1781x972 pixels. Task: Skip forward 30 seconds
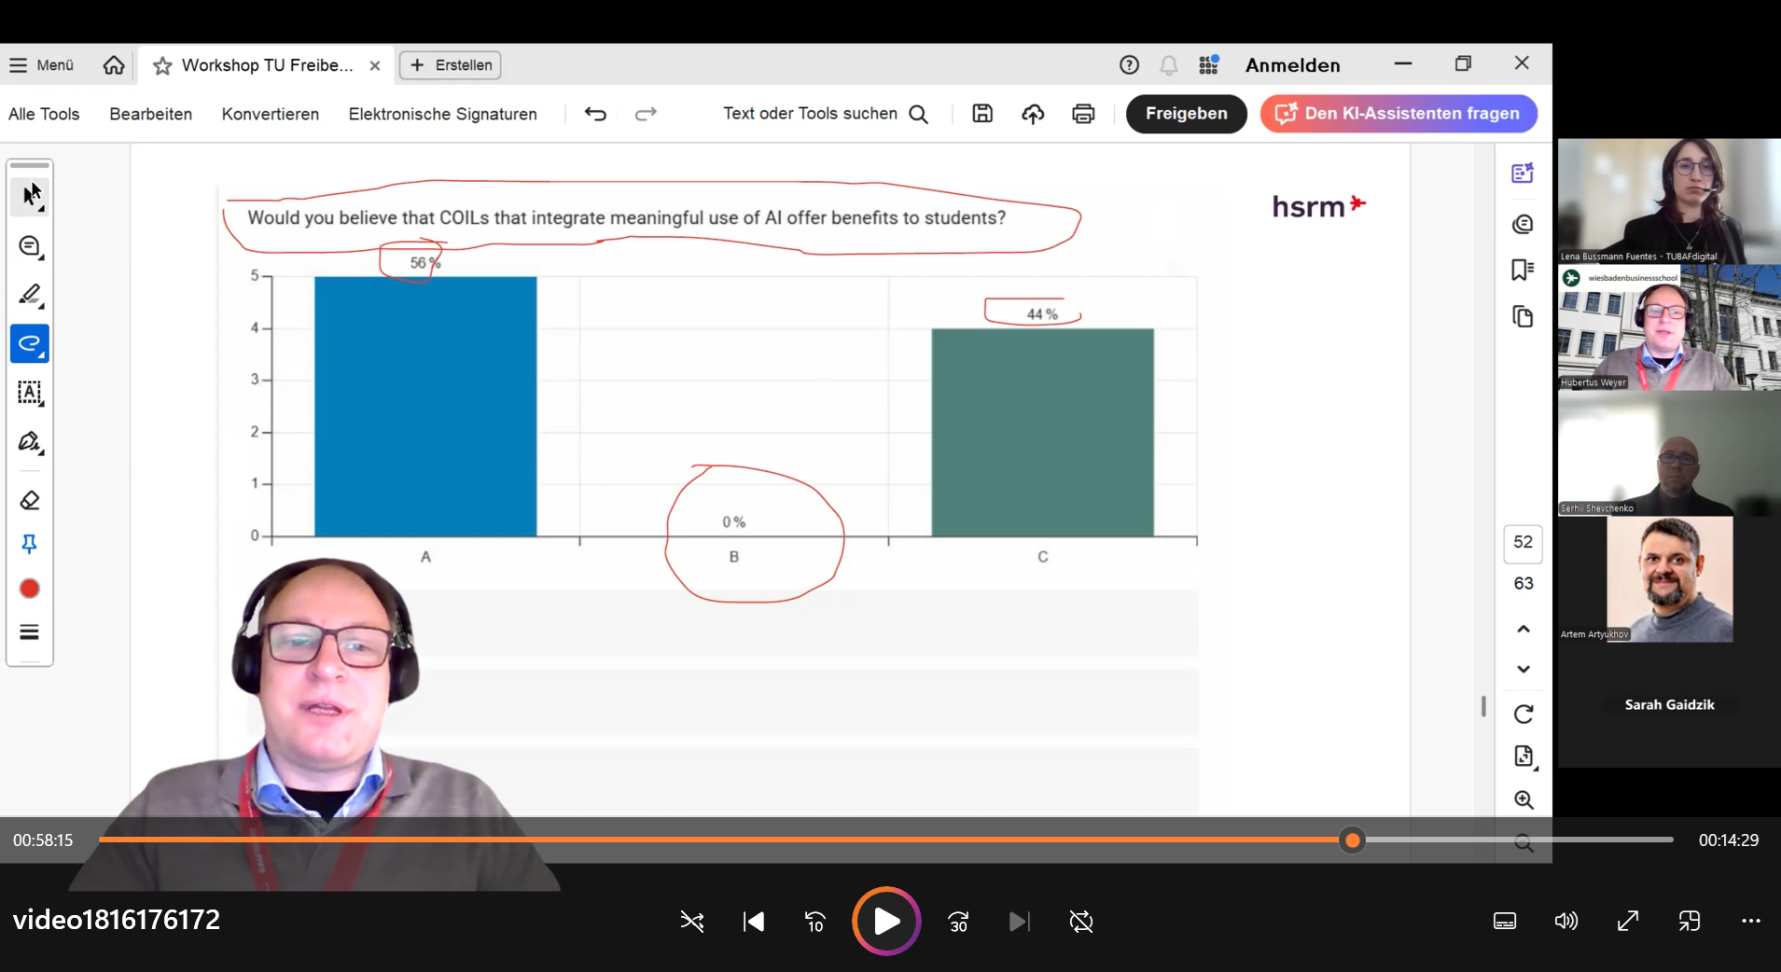coord(958,922)
